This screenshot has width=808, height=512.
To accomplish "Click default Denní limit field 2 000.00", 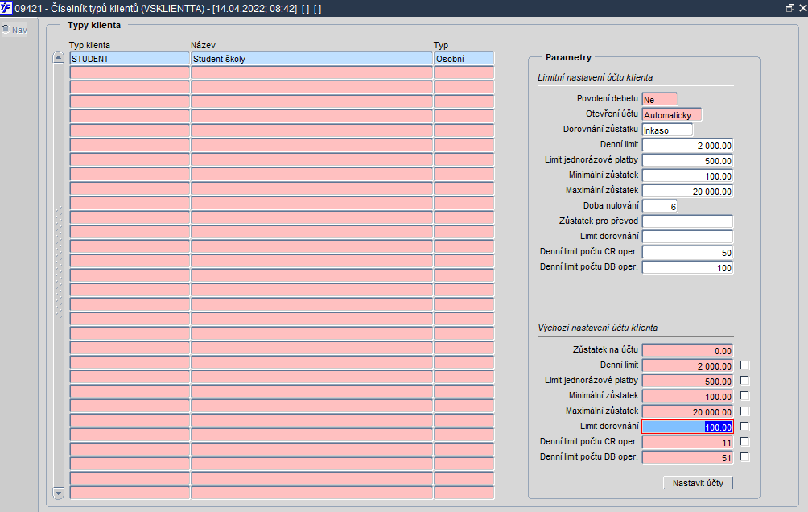I will (x=687, y=366).
